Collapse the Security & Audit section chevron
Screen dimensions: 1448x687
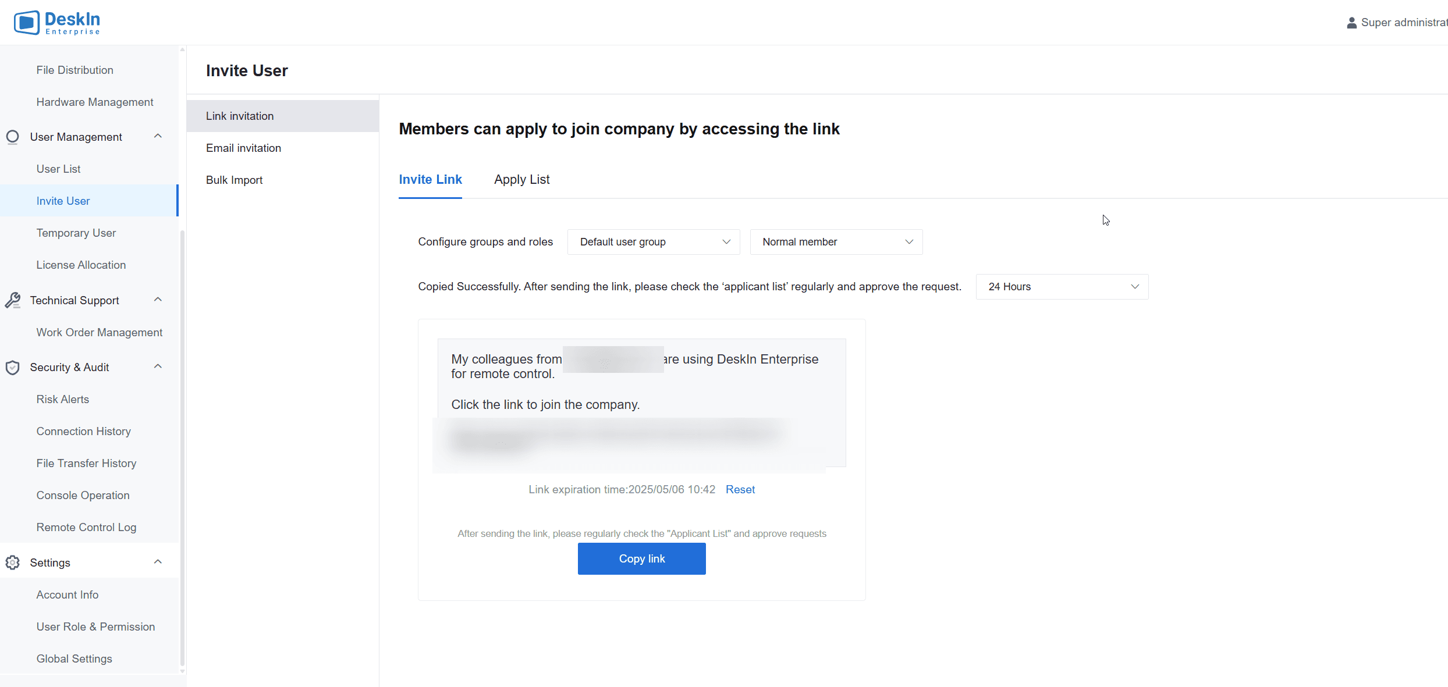coord(158,366)
